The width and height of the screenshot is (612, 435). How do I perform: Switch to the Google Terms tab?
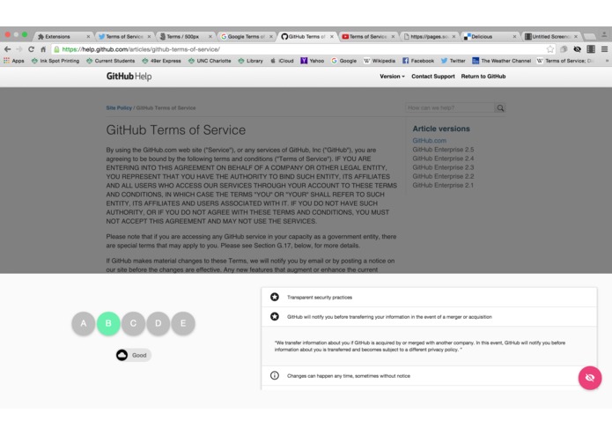click(246, 36)
